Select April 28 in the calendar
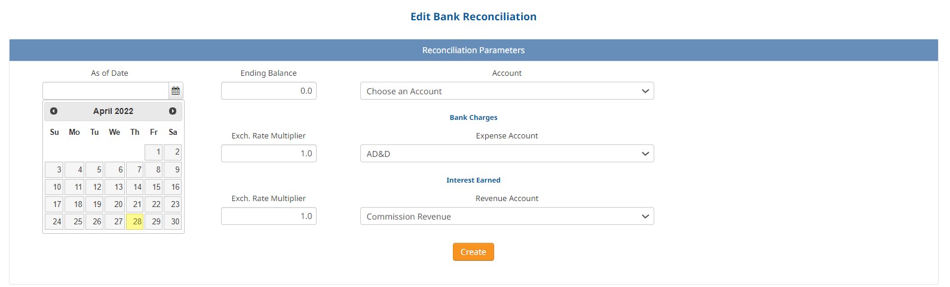Screen dimensions: 950x287 tap(135, 221)
